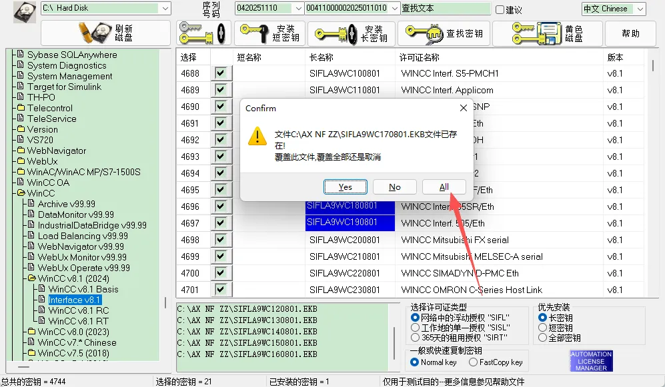Click the 许可证名称 column header

click(x=419, y=57)
